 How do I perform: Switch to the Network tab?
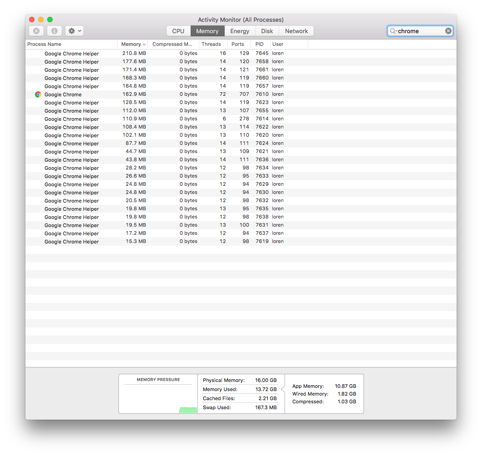[x=296, y=31]
